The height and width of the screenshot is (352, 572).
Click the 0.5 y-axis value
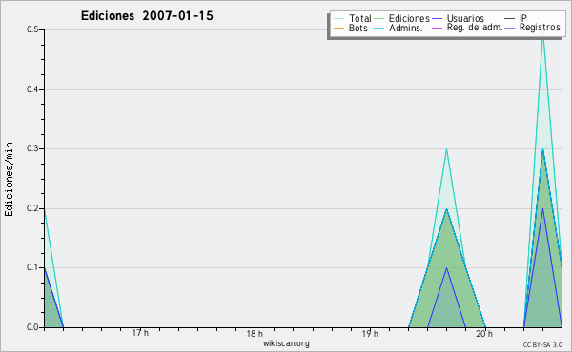point(32,29)
